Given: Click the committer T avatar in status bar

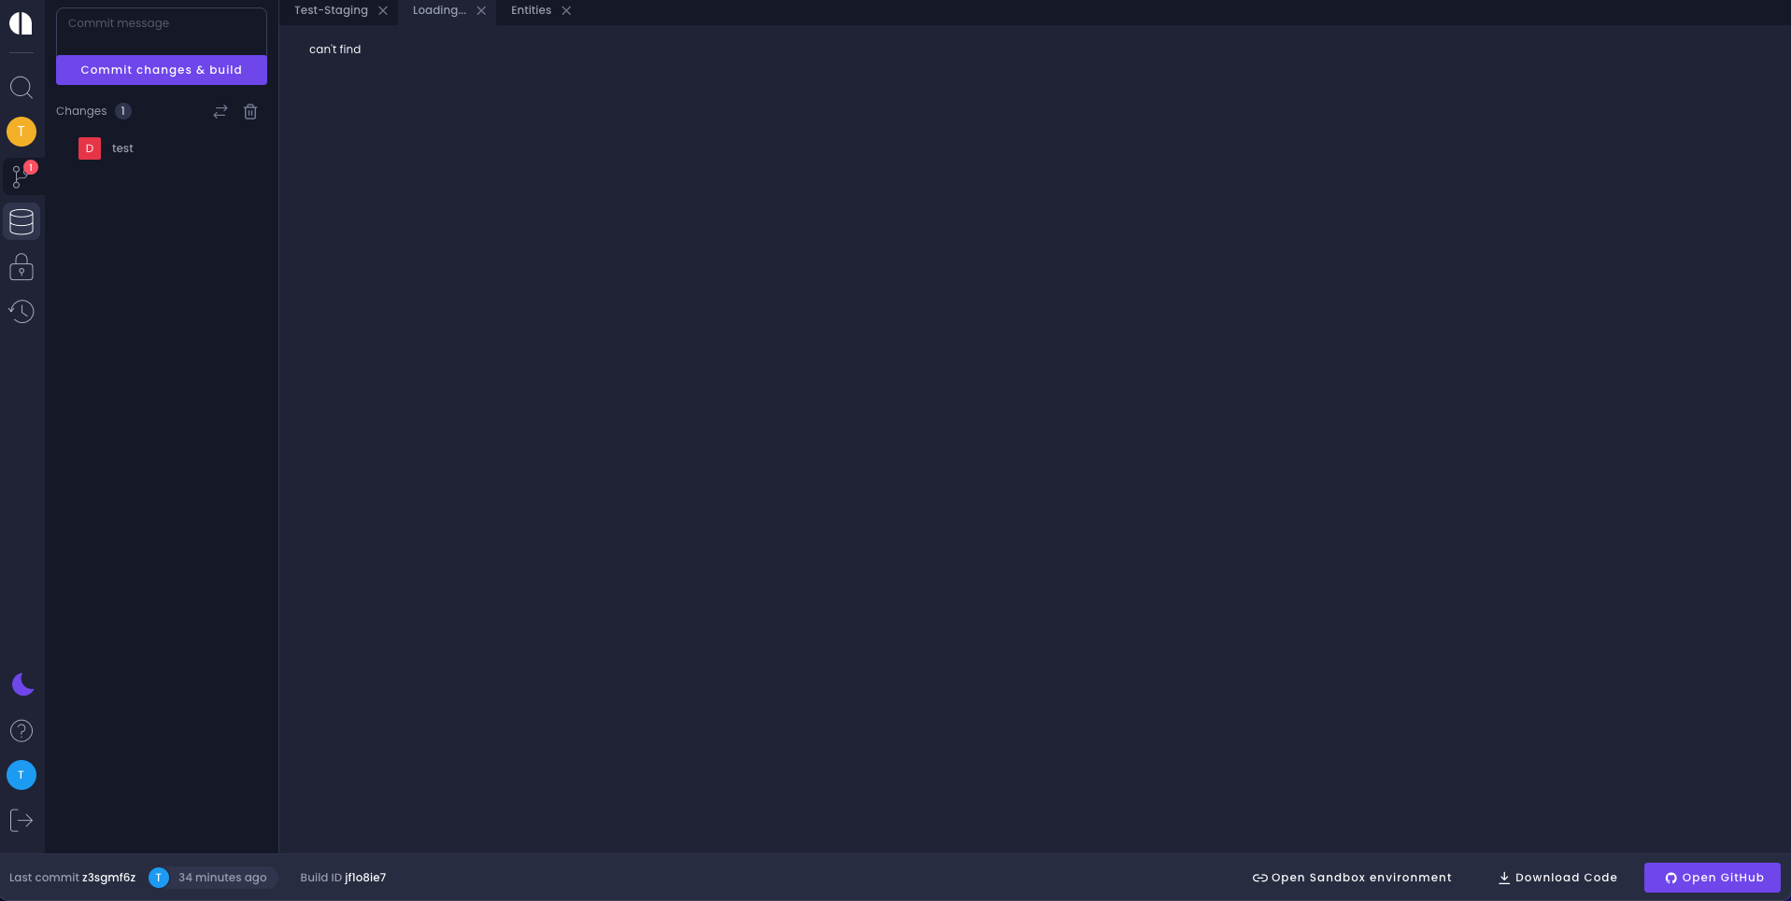Looking at the screenshot, I should pos(159,878).
